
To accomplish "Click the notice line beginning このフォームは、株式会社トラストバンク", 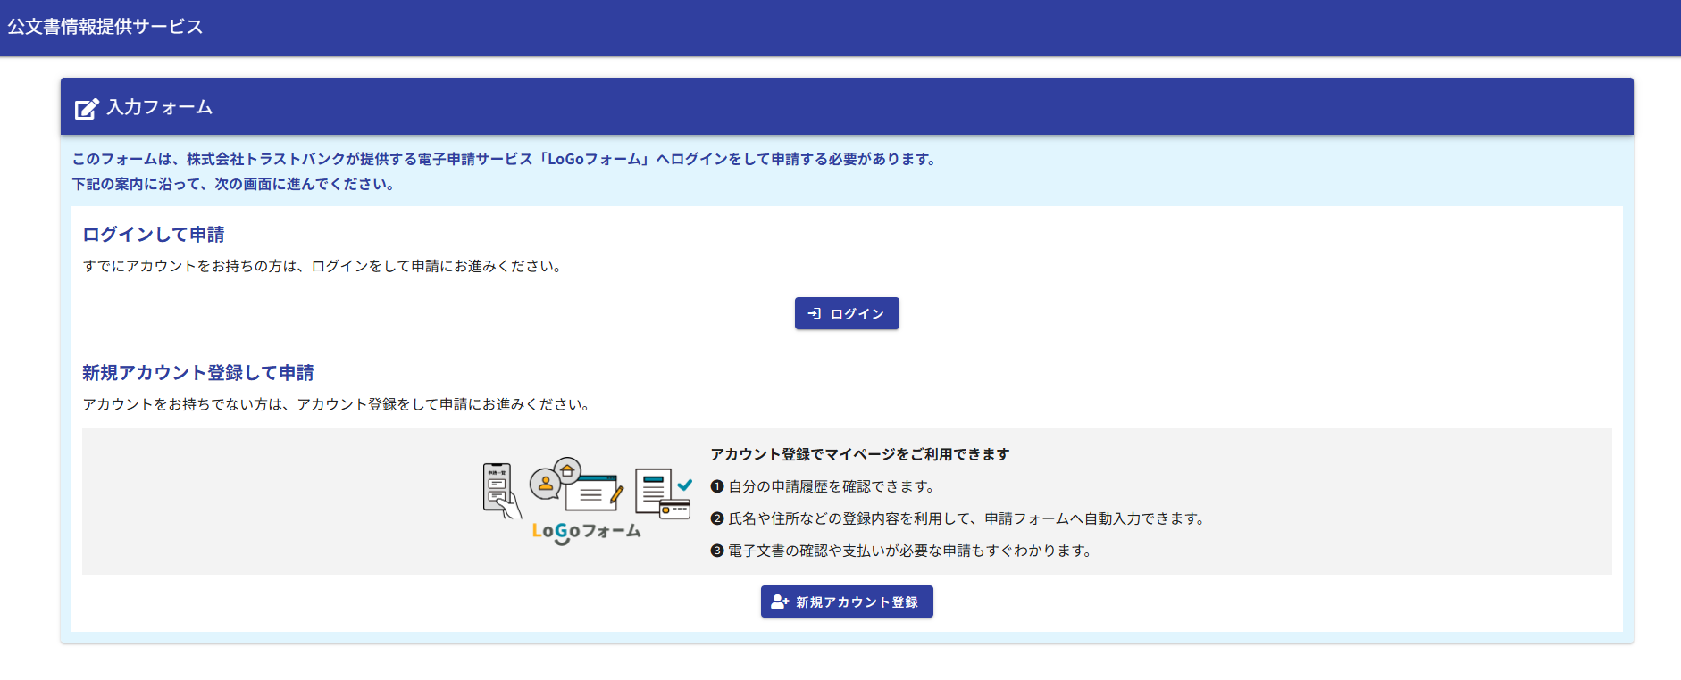I will 506,159.
